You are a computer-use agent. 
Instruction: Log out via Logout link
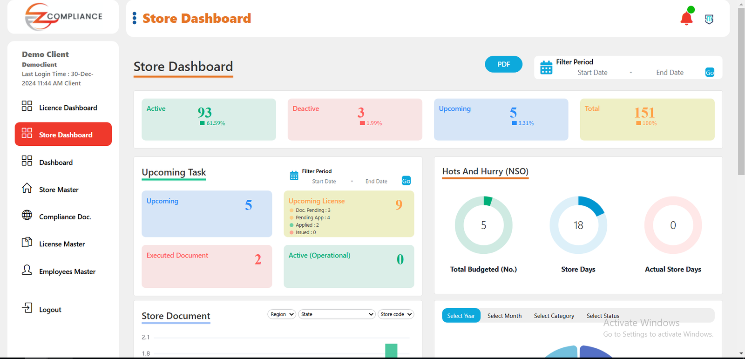pos(50,310)
